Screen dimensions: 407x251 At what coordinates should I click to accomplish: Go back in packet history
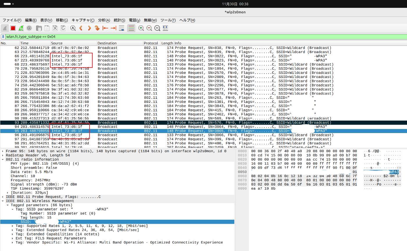pos(81,28)
